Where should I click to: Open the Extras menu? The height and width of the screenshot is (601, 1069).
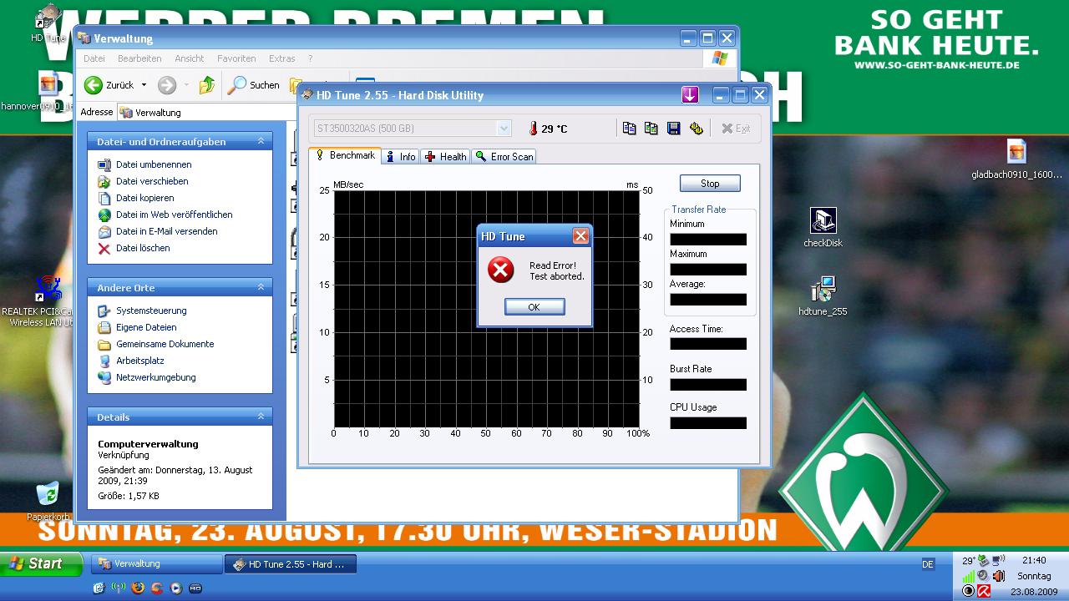282,58
